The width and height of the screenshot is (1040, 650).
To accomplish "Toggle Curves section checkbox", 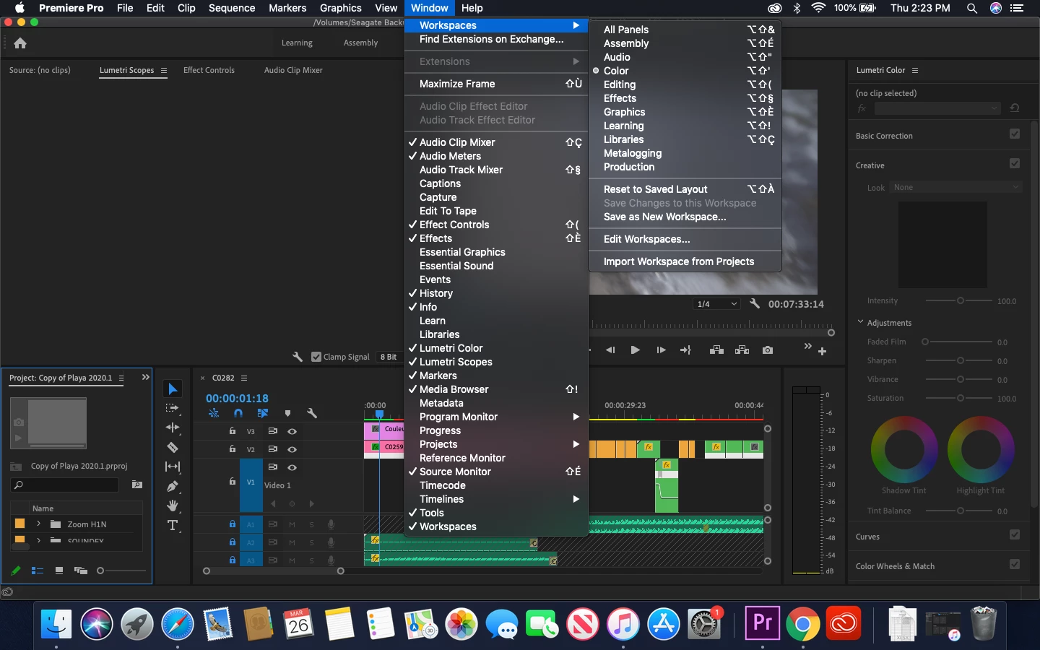I will pyautogui.click(x=1015, y=535).
